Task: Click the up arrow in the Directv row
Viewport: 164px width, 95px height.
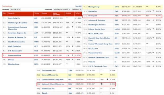Action: (72, 59)
